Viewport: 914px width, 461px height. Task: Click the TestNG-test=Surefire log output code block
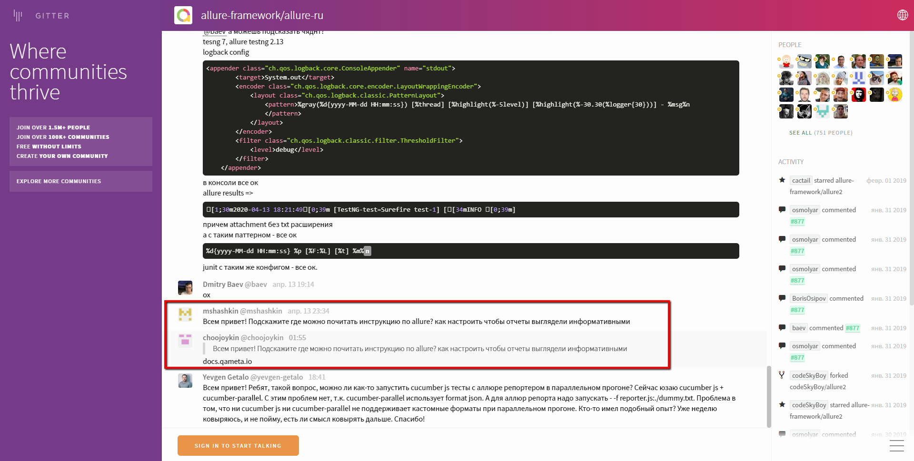pyautogui.click(x=471, y=210)
